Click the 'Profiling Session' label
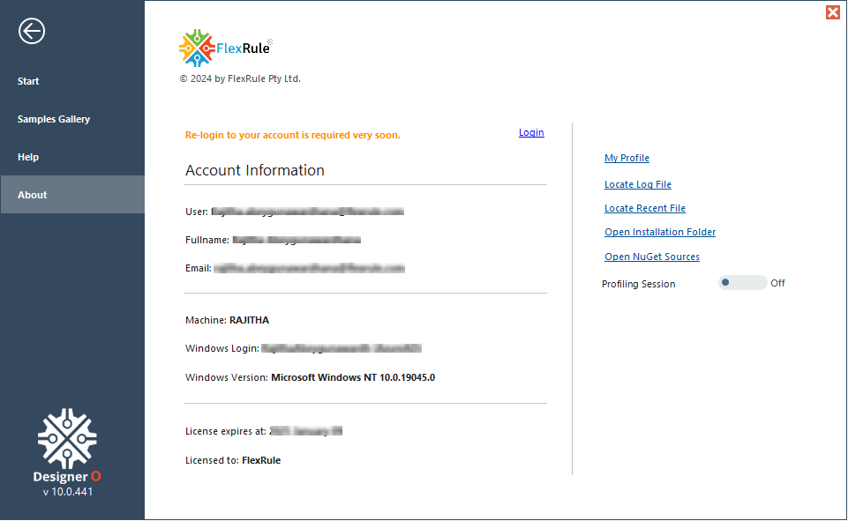848x521 pixels. 638,284
